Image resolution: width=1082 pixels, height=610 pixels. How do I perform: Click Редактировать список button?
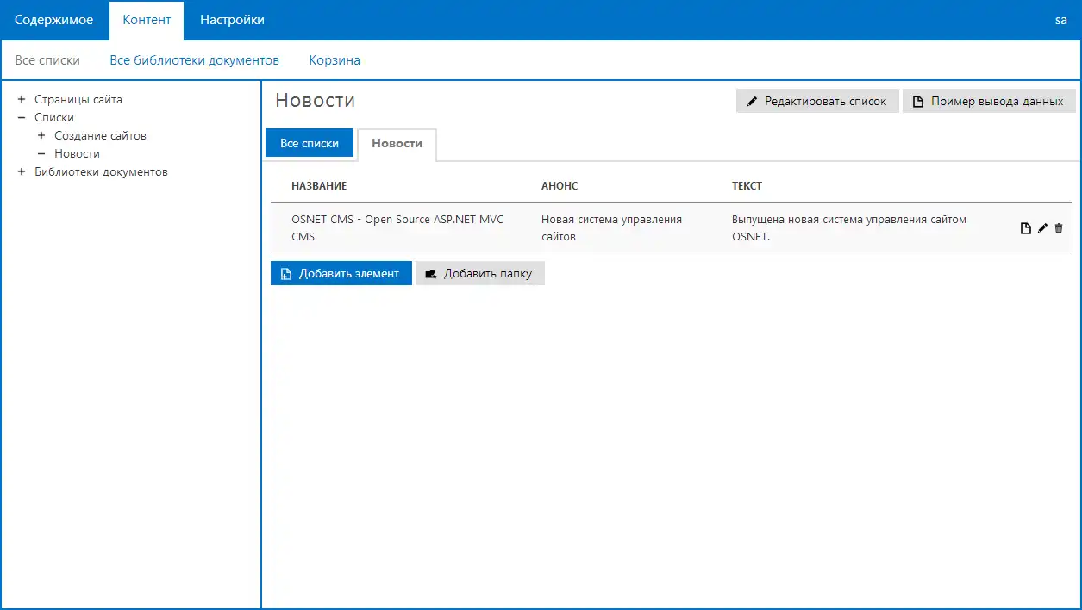pyautogui.click(x=817, y=101)
